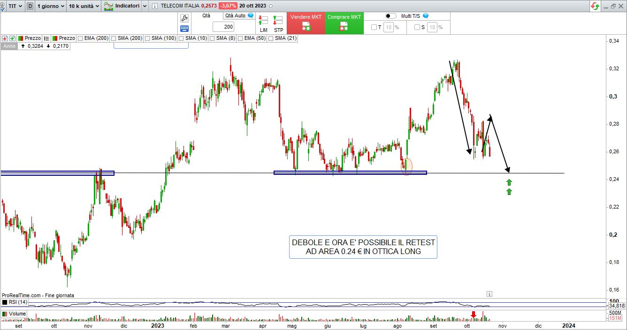The height and width of the screenshot is (330, 627).
Task: Click the Anno period label
Action: [x=9, y=46]
